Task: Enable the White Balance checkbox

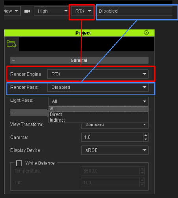Action: pyautogui.click(x=19, y=163)
